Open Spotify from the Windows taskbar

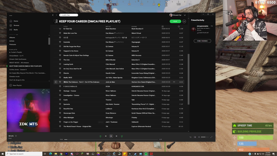tap(146, 154)
